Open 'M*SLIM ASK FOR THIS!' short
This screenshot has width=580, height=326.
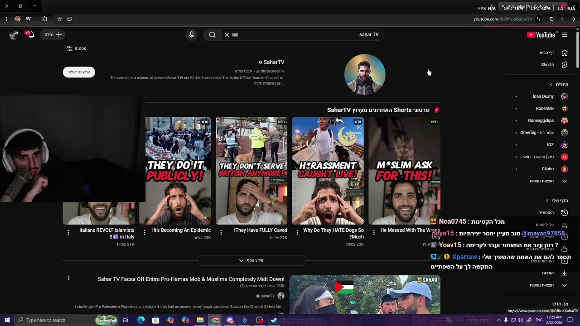pos(405,171)
